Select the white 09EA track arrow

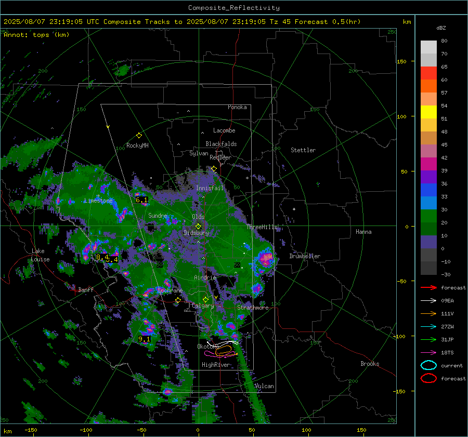428,300
